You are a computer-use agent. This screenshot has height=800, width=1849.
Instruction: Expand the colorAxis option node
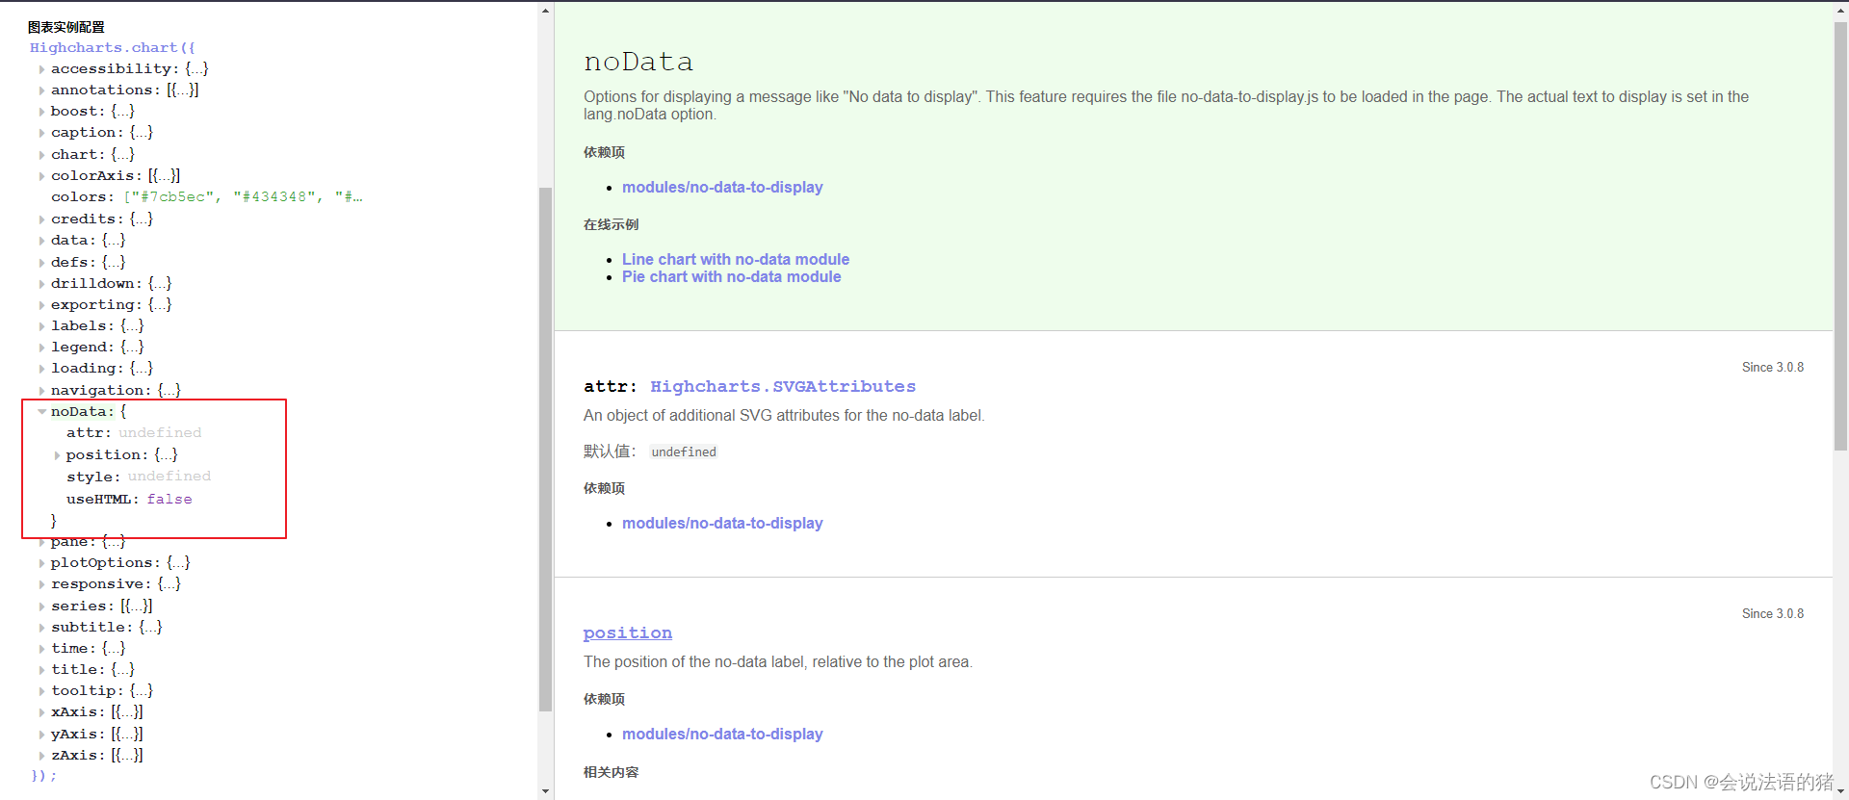click(x=41, y=176)
